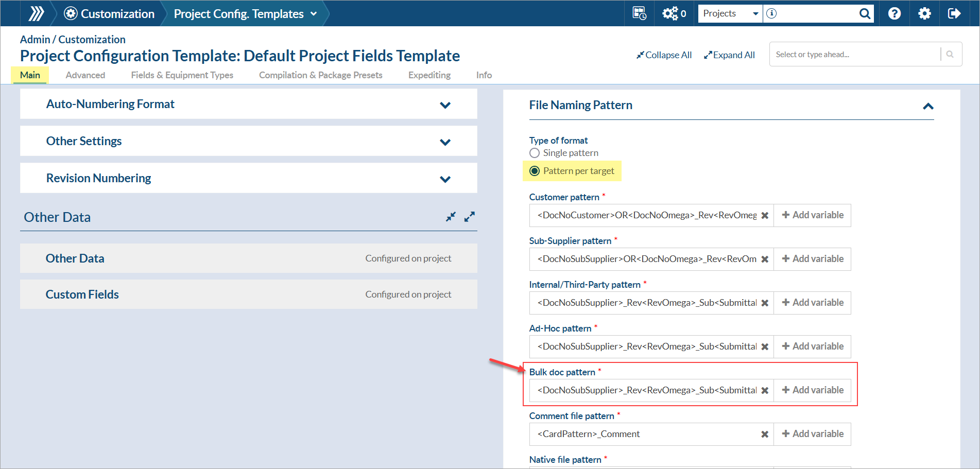This screenshot has width=980, height=469.
Task: Select the Single pattern radio button
Action: click(535, 153)
